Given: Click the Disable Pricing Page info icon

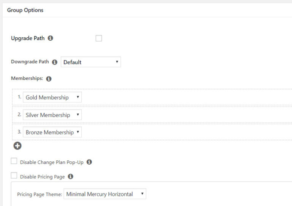Looking at the screenshot, I should click(70, 177).
